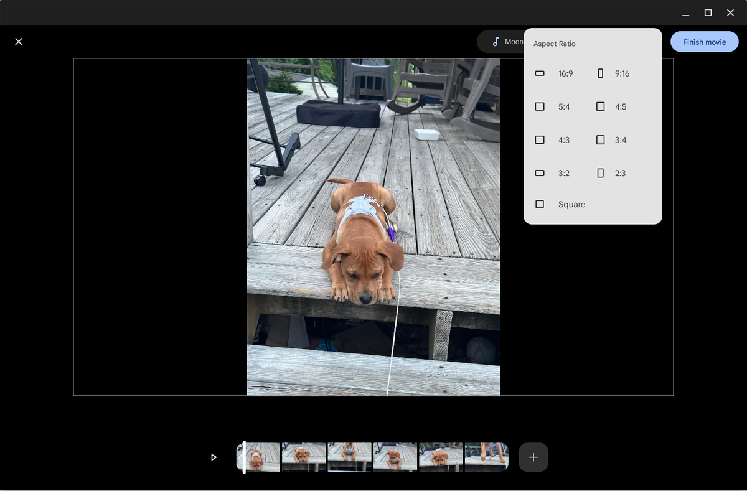
Task: Select the last clip in the timeline
Action: pos(486,457)
